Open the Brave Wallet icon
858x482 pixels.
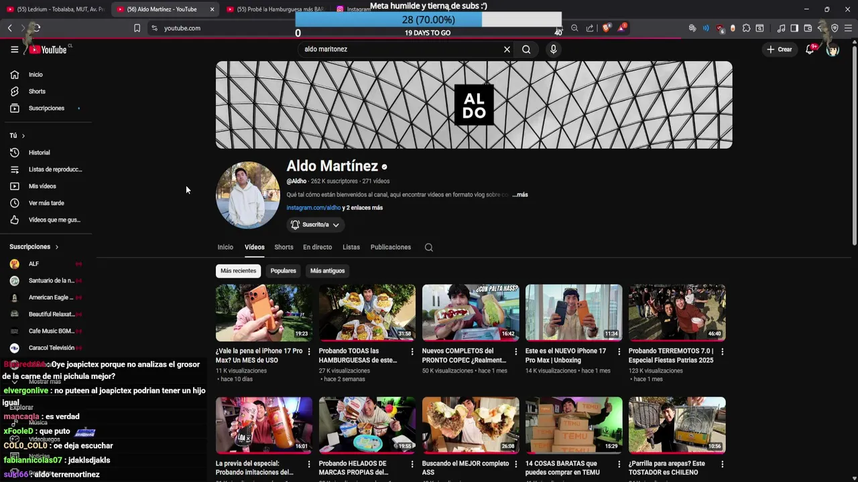808,28
